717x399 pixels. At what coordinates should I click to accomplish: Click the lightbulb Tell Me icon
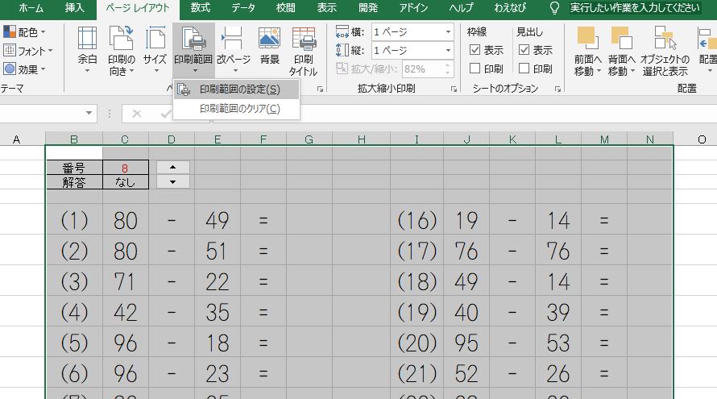pyautogui.click(x=553, y=8)
